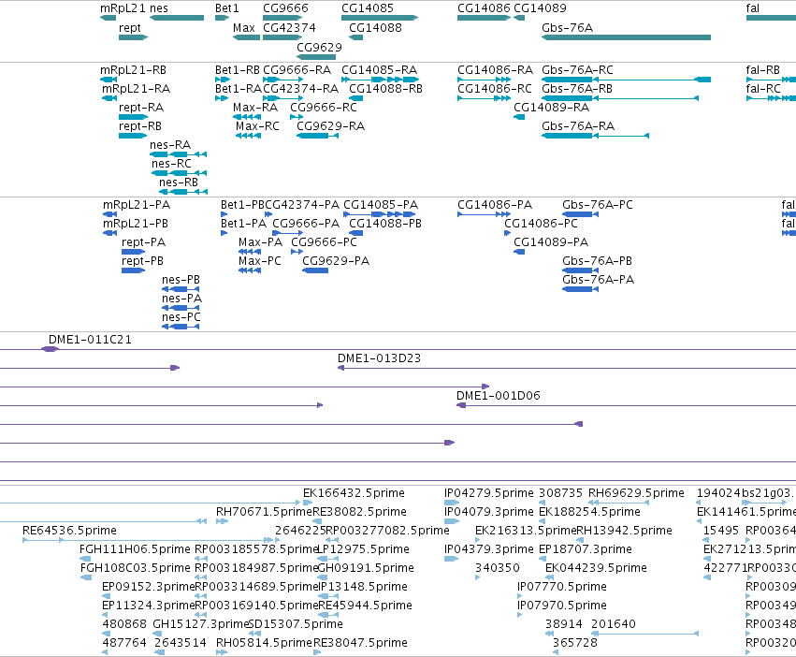Select protein Max-PC
Screen dimensions: 796x657
pyautogui.click(x=260, y=261)
